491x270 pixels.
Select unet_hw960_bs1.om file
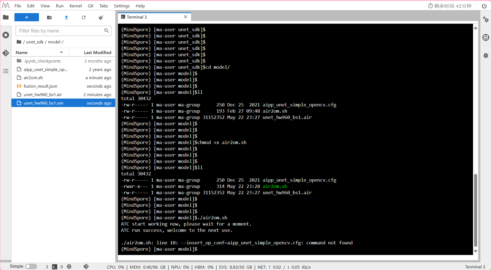click(63, 103)
